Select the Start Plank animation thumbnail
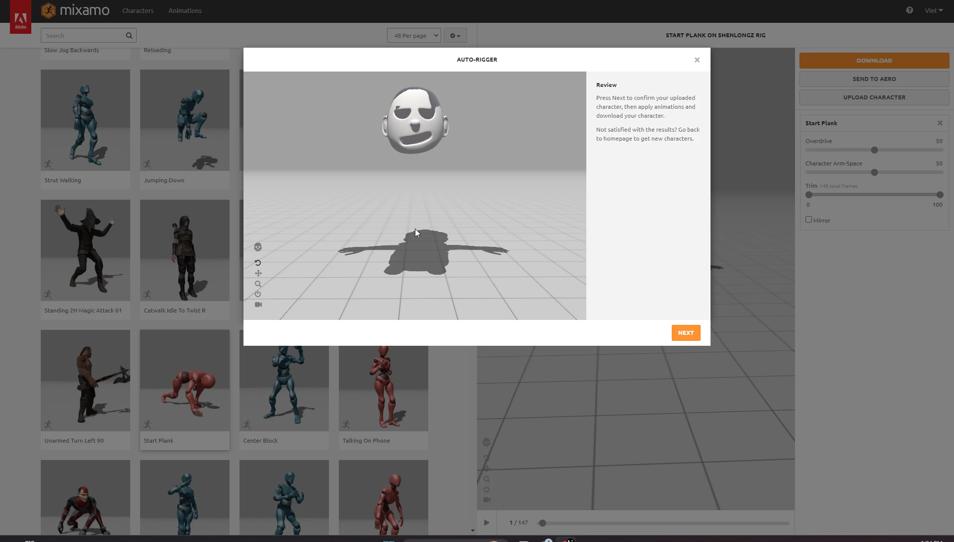The image size is (954, 542). click(185, 381)
